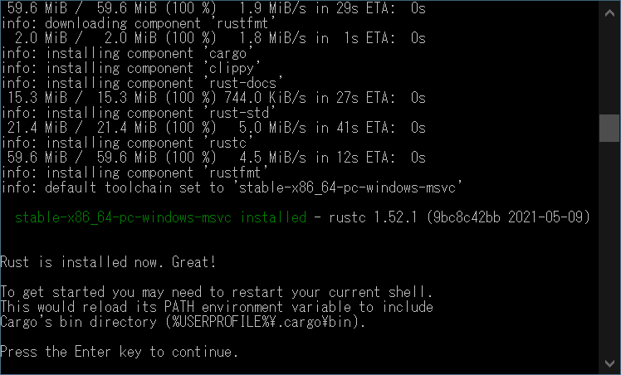
Task: Click the '744.0 KiB/s' speed value
Action: (265, 98)
